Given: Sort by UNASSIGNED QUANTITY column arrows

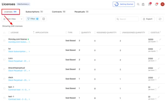Looking at the screenshot, I should point(120,33).
